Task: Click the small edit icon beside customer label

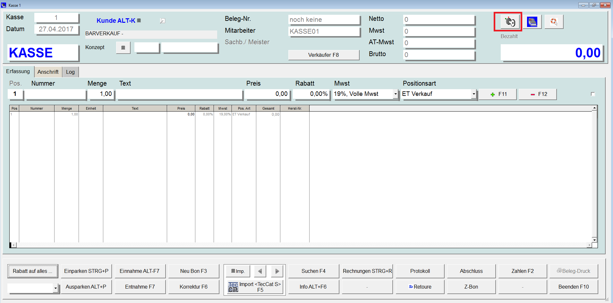Action: tap(163, 21)
